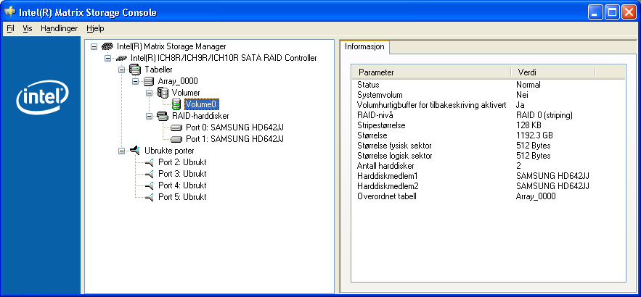Click the Intel Matrix Storage Manager root icon
This screenshot has width=641, height=297.
(x=107, y=46)
